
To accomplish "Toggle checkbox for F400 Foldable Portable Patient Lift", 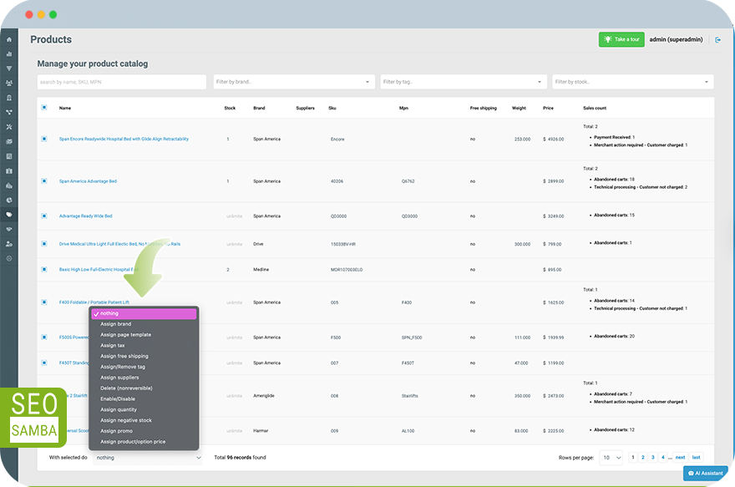I will [44, 302].
